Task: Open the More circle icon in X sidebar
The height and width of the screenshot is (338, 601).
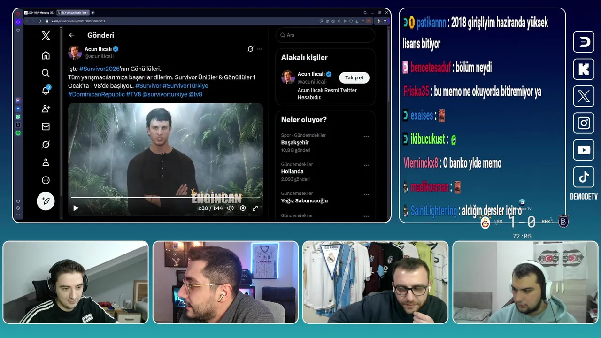Action: [46, 180]
